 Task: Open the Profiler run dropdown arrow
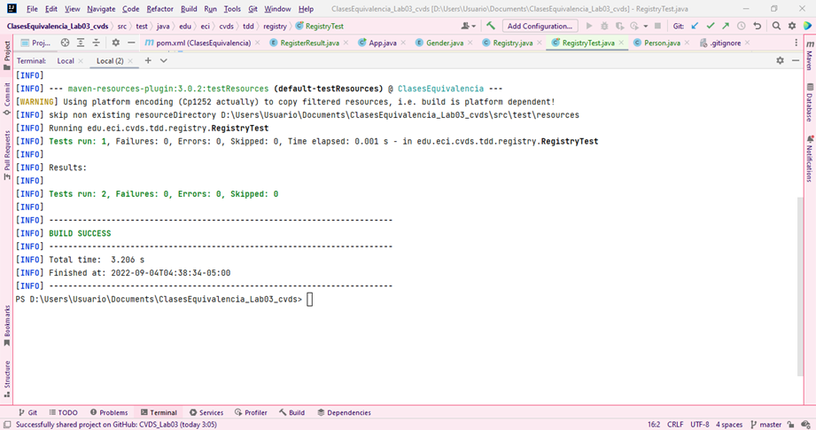point(646,26)
